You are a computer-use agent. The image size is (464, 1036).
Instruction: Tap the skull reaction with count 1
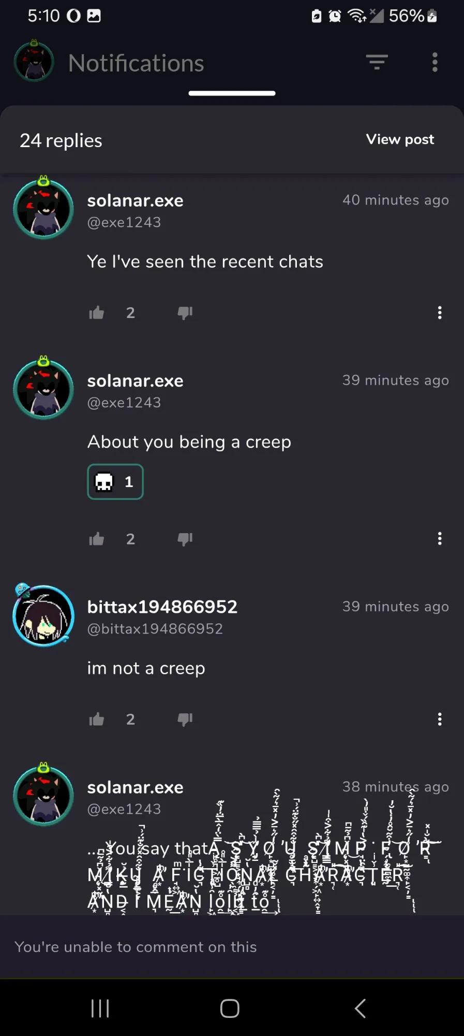click(115, 482)
